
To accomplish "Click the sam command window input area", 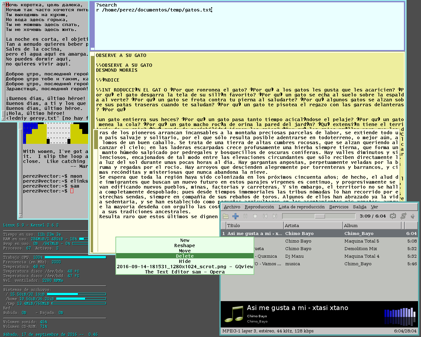I will 249,26.
